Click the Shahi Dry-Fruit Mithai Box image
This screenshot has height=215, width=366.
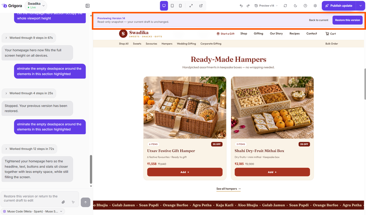click(x=272, y=108)
